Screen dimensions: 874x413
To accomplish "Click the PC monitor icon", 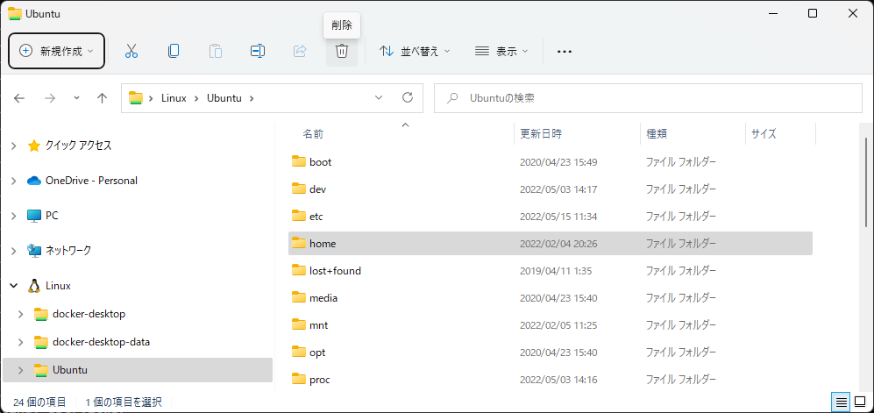I will 34,216.
